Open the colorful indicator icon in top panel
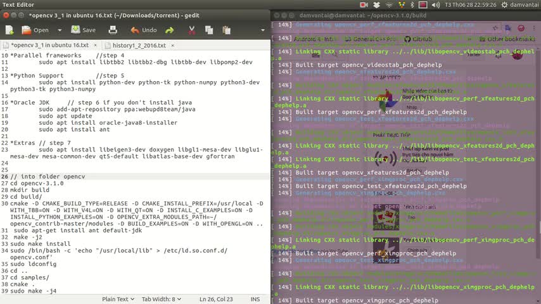541x304 pixels. [401, 5]
